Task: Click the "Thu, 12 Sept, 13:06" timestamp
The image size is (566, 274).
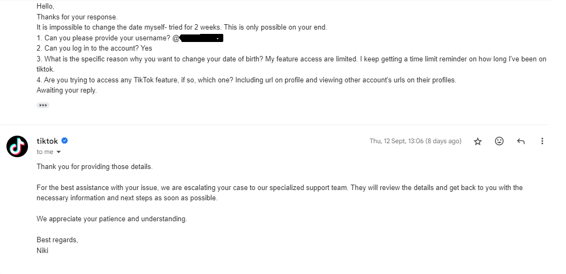Action: tap(415, 141)
